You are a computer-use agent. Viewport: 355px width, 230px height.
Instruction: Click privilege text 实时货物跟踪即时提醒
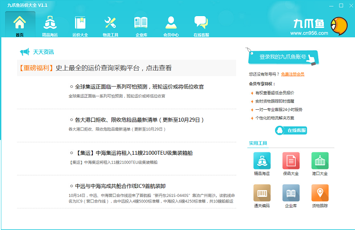click(x=275, y=101)
